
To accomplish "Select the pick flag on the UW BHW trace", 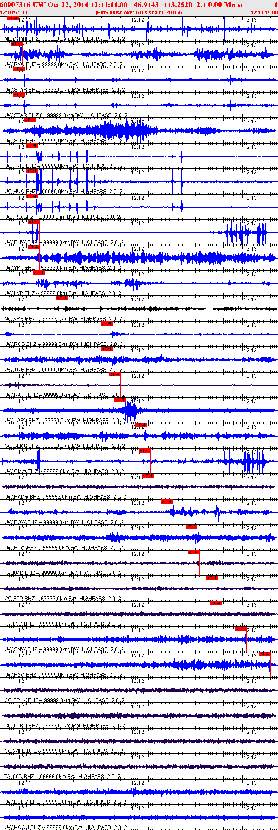I will (34, 222).
